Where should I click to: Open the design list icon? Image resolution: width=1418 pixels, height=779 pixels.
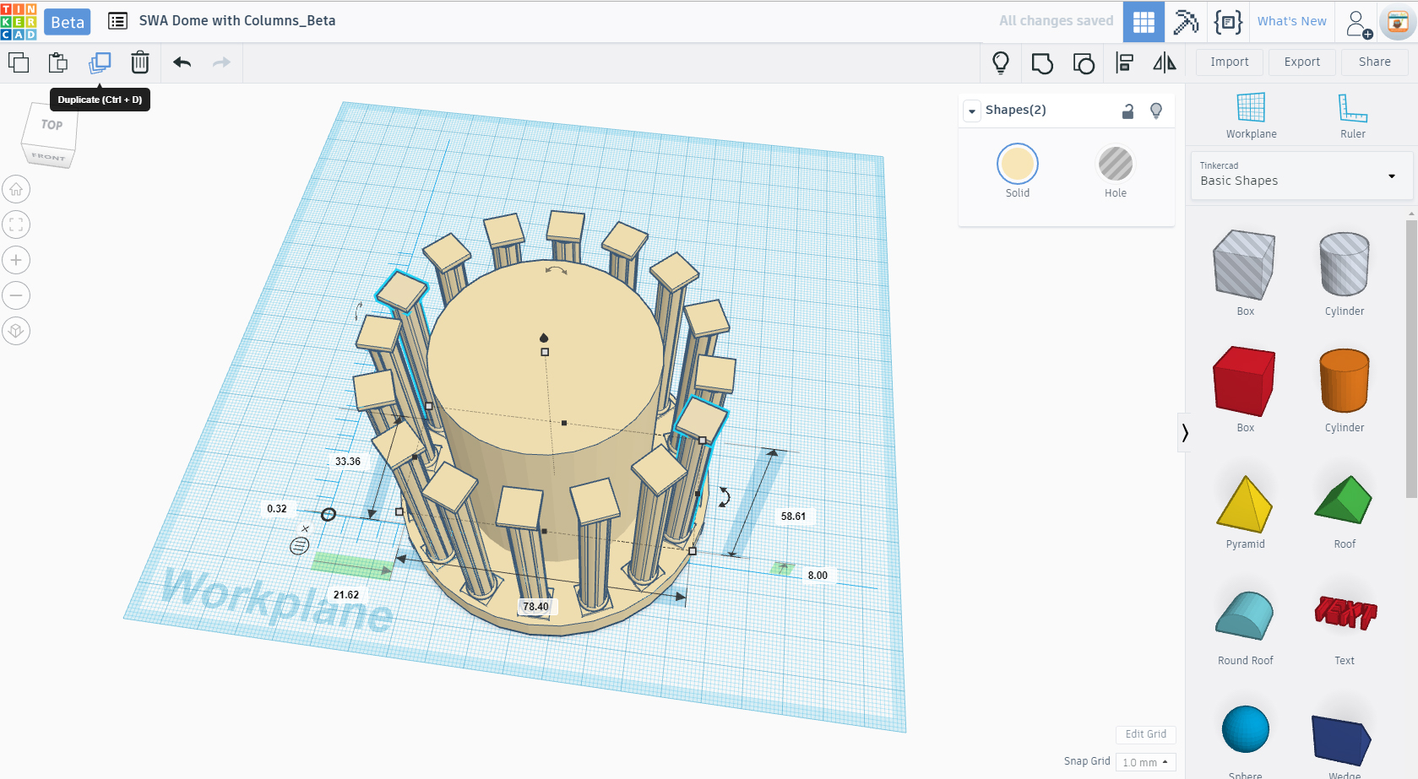[118, 21]
